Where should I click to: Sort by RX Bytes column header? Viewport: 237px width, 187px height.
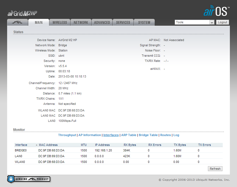click(x=130, y=145)
